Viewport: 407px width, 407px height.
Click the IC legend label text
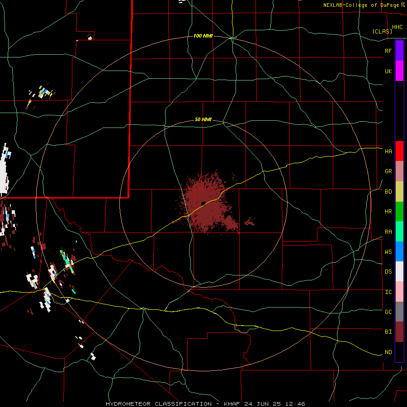[x=388, y=292]
